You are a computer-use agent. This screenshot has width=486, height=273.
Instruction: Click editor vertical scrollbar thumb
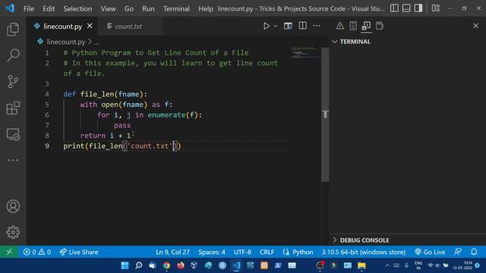(x=325, y=115)
